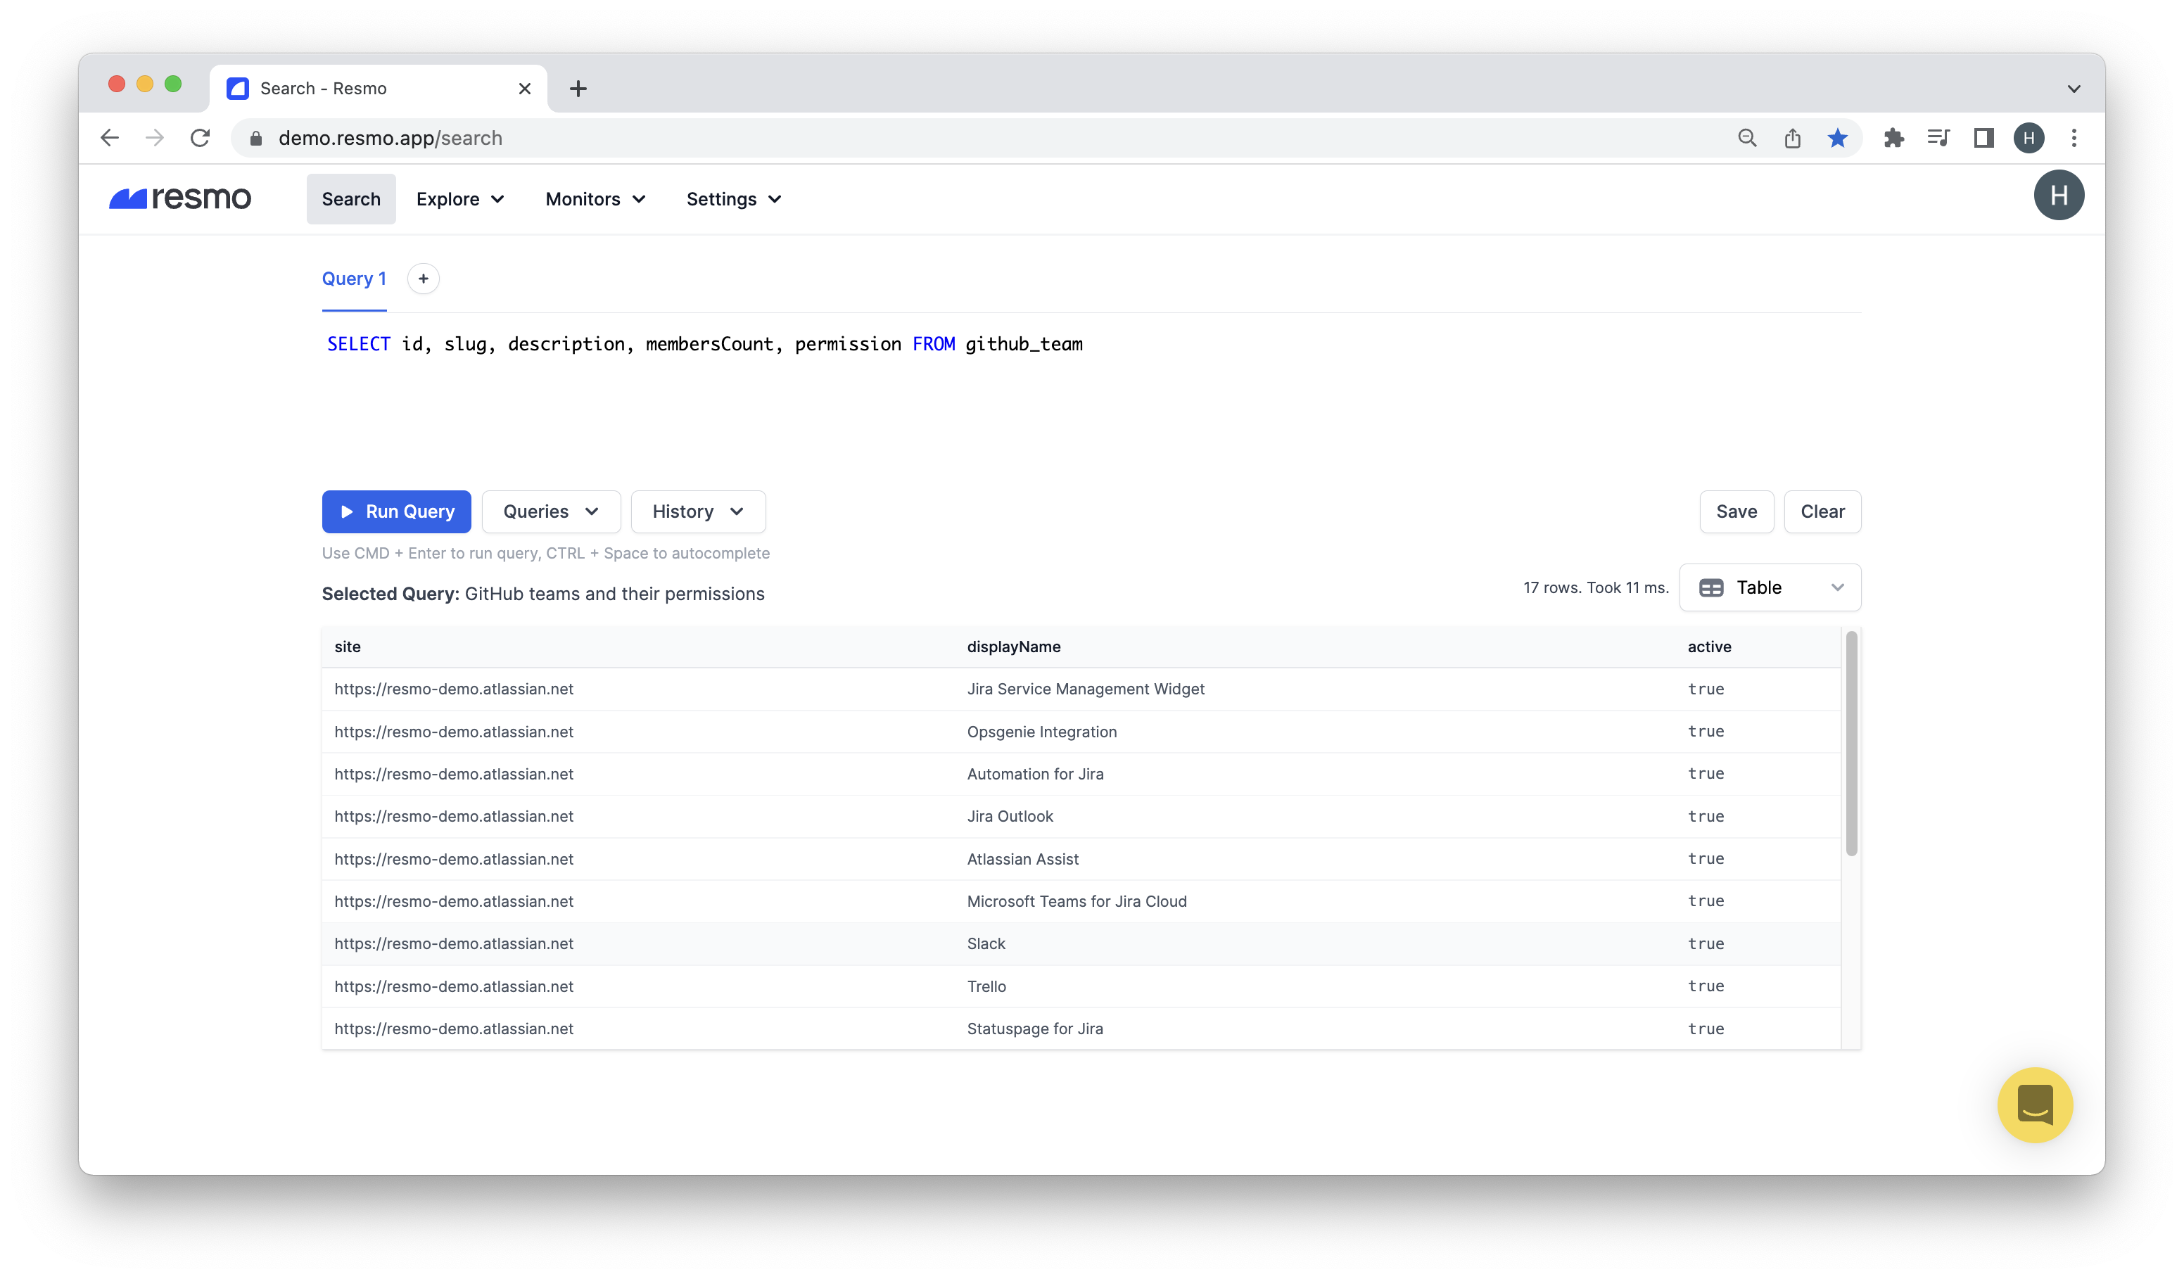This screenshot has width=2184, height=1279.
Task: Click the browser forward arrow
Action: (x=155, y=138)
